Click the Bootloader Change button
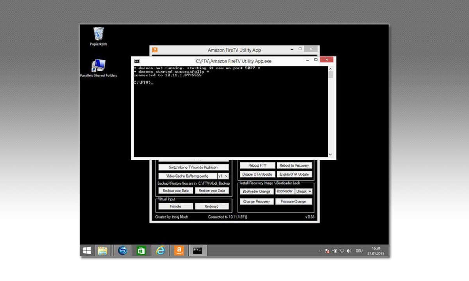This screenshot has width=469, height=281. pos(256,192)
